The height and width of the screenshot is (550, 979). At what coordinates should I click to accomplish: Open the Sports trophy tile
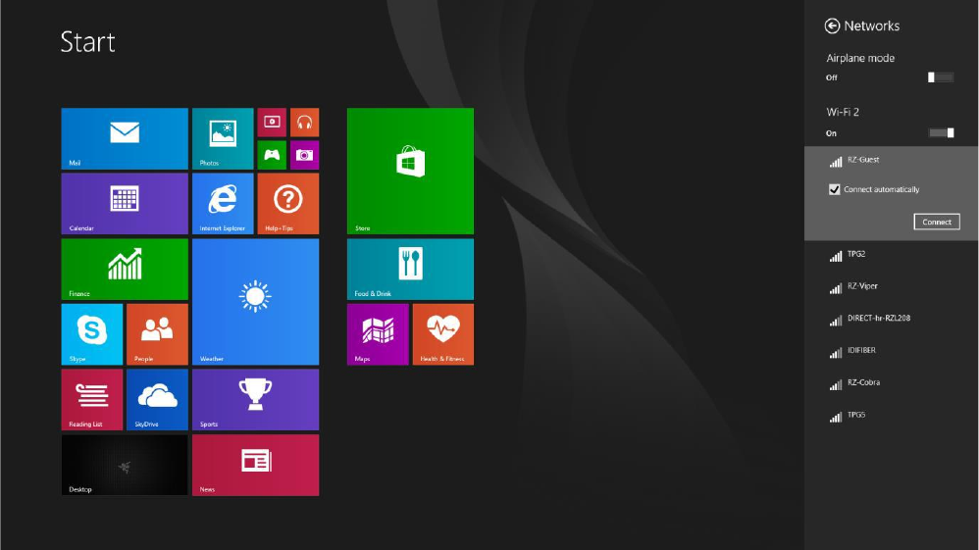[x=255, y=400]
